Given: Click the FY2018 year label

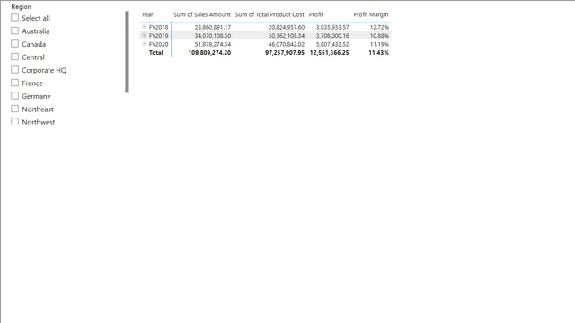Looking at the screenshot, I should (158, 27).
